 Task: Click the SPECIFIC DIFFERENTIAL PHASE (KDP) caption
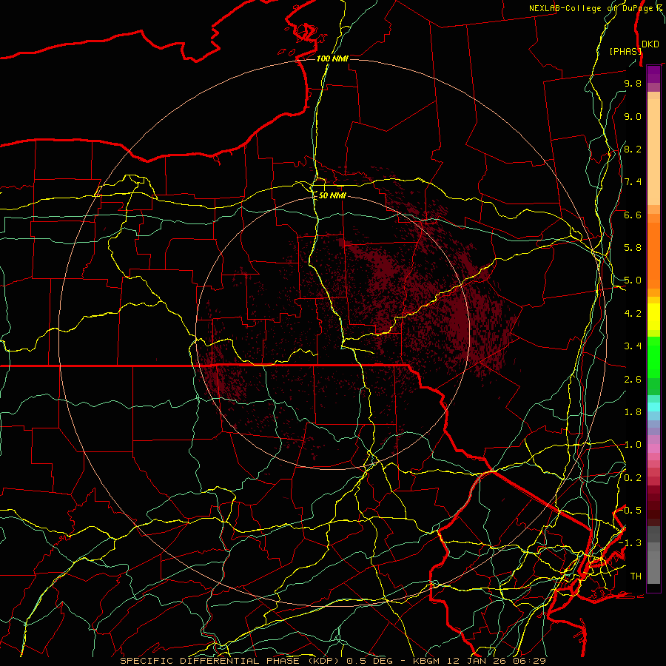pyautogui.click(x=232, y=661)
